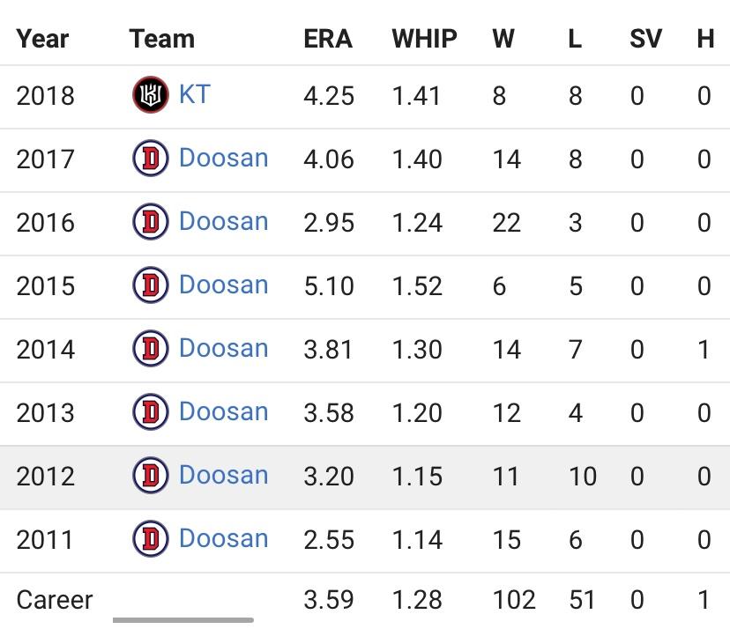Open the KT team link for 2018
This screenshot has height=629, width=730.
coord(194,94)
